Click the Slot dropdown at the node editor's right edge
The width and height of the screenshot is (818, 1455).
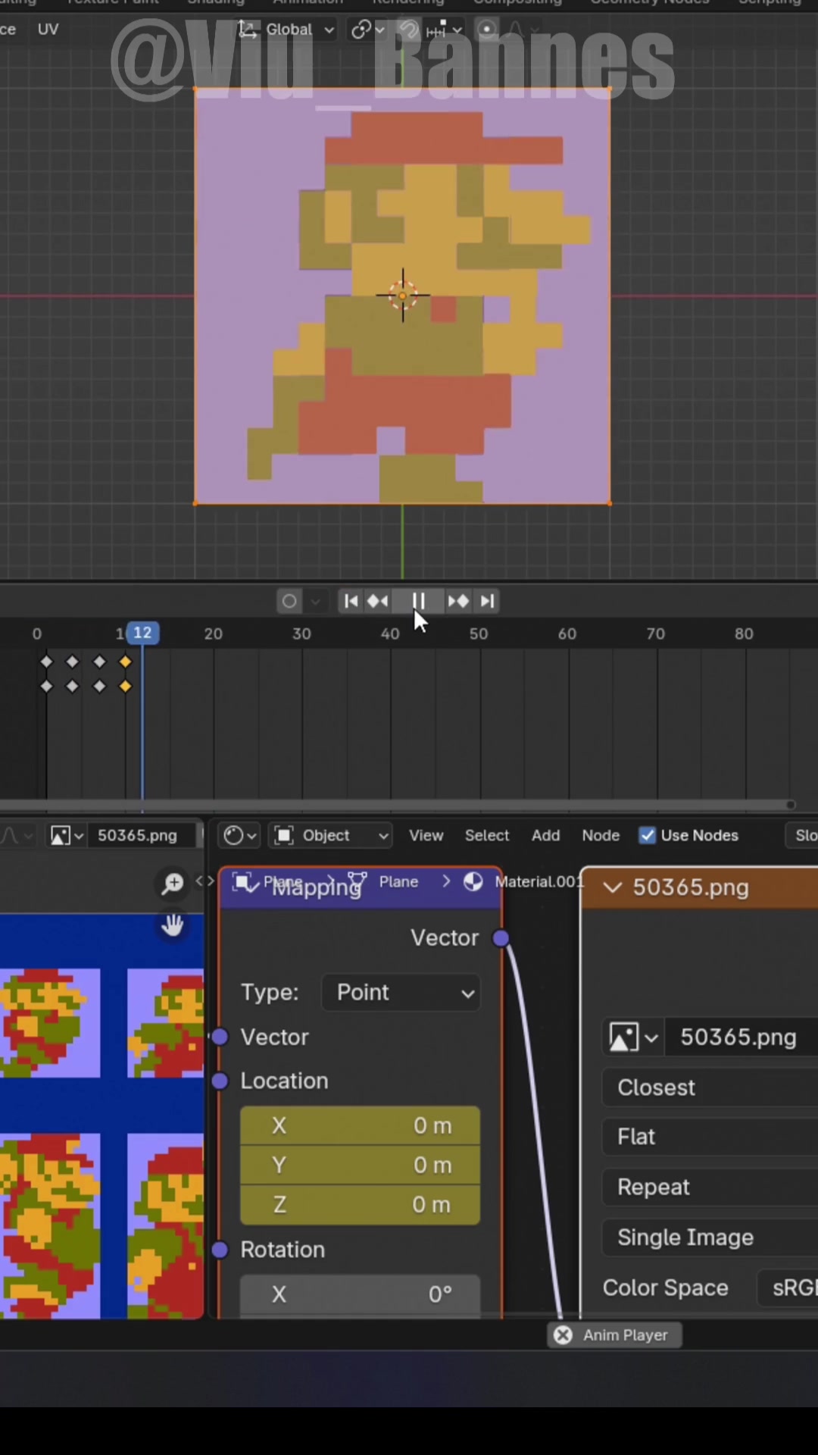coord(803,835)
